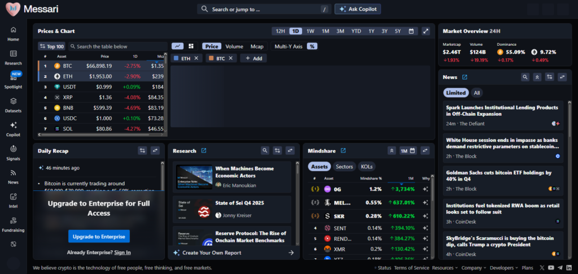Click the blue ETH color swatch chip

click(x=177, y=58)
